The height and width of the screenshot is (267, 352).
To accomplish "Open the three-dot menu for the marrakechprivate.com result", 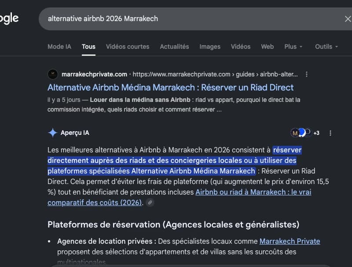I will coord(307,74).
